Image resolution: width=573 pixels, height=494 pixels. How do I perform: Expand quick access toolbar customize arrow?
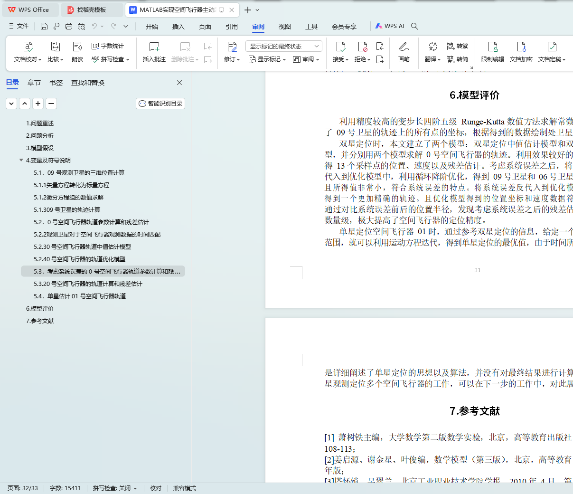[126, 26]
